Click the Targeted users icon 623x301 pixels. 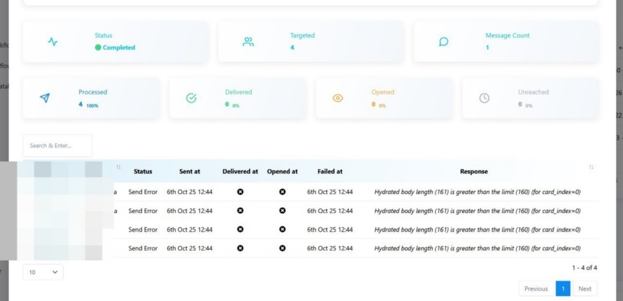(x=248, y=42)
